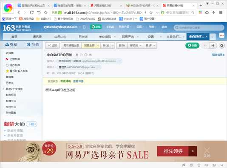Screen dimensions: 227x168
Task: Click the 返回 back button
Action: 52,46
